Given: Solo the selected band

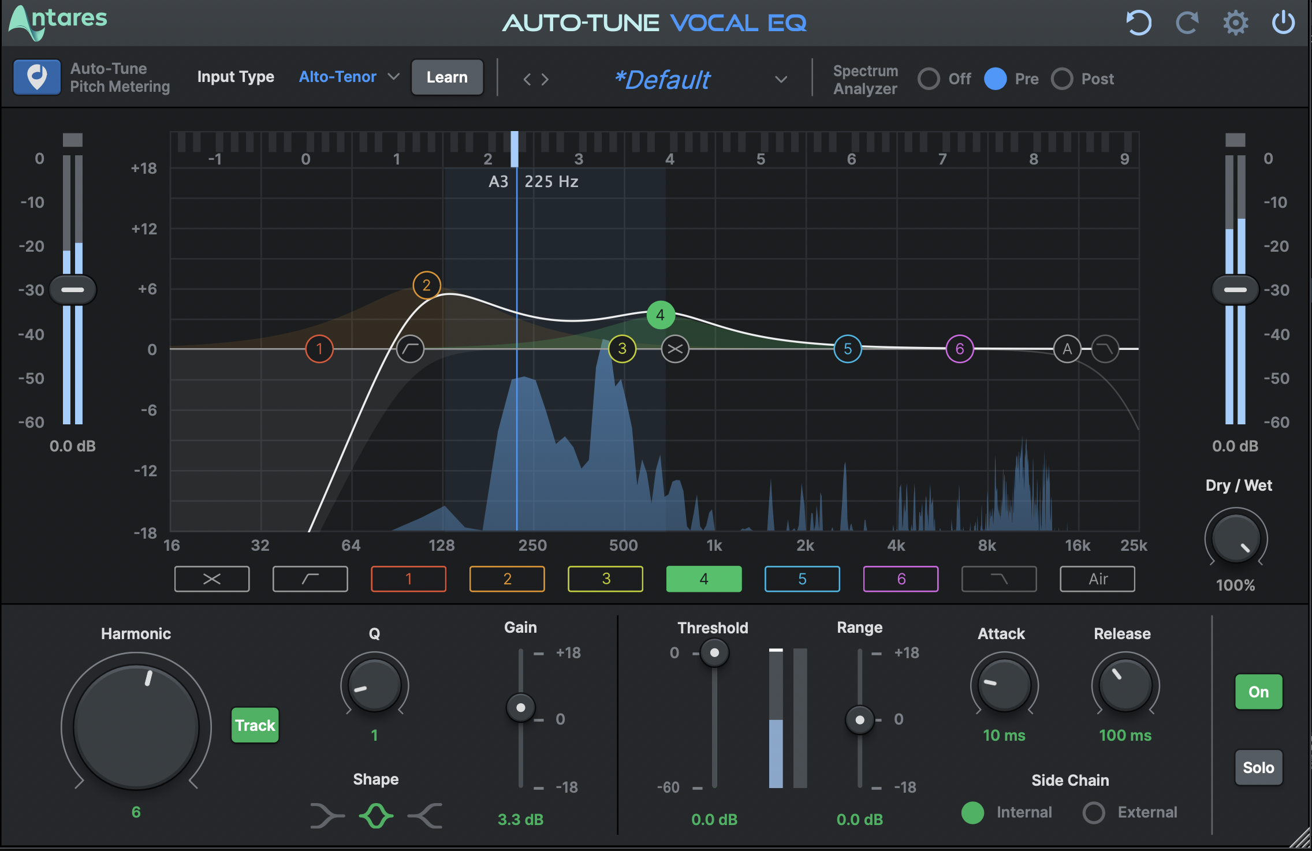Looking at the screenshot, I should coord(1258,767).
